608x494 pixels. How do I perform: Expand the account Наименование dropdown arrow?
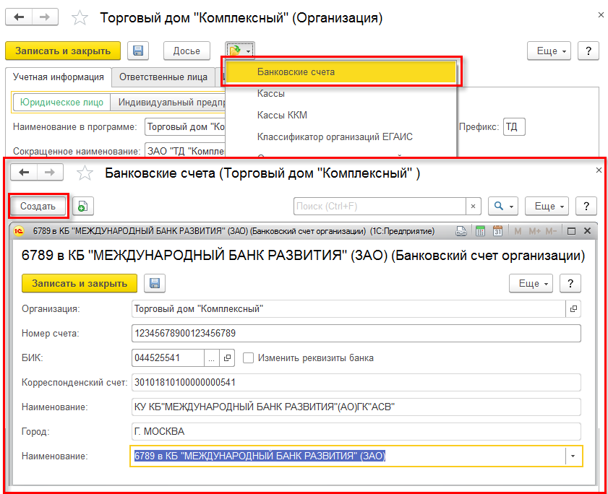573,456
